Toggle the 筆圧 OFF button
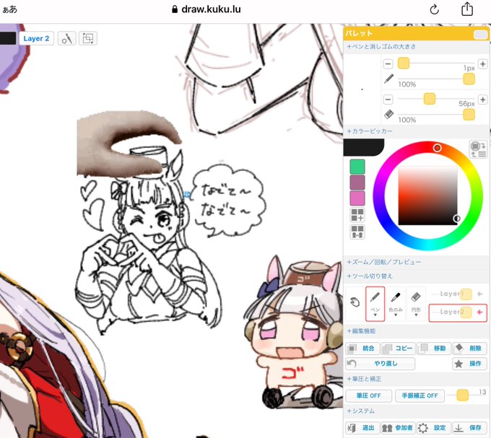This screenshot has height=438, width=491. [368, 395]
